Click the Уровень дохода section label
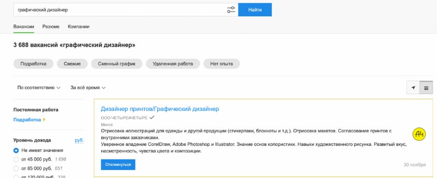Screen dimensions: 437x178 point(32,140)
